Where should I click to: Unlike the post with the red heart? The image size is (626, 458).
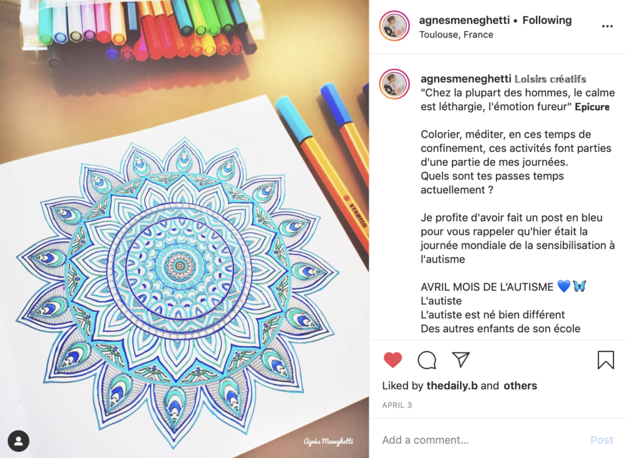[393, 360]
